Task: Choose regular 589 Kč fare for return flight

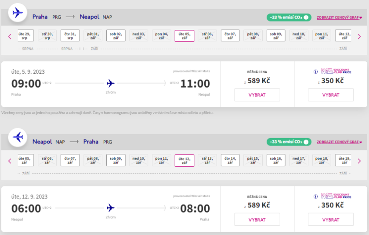Action: tap(257, 219)
